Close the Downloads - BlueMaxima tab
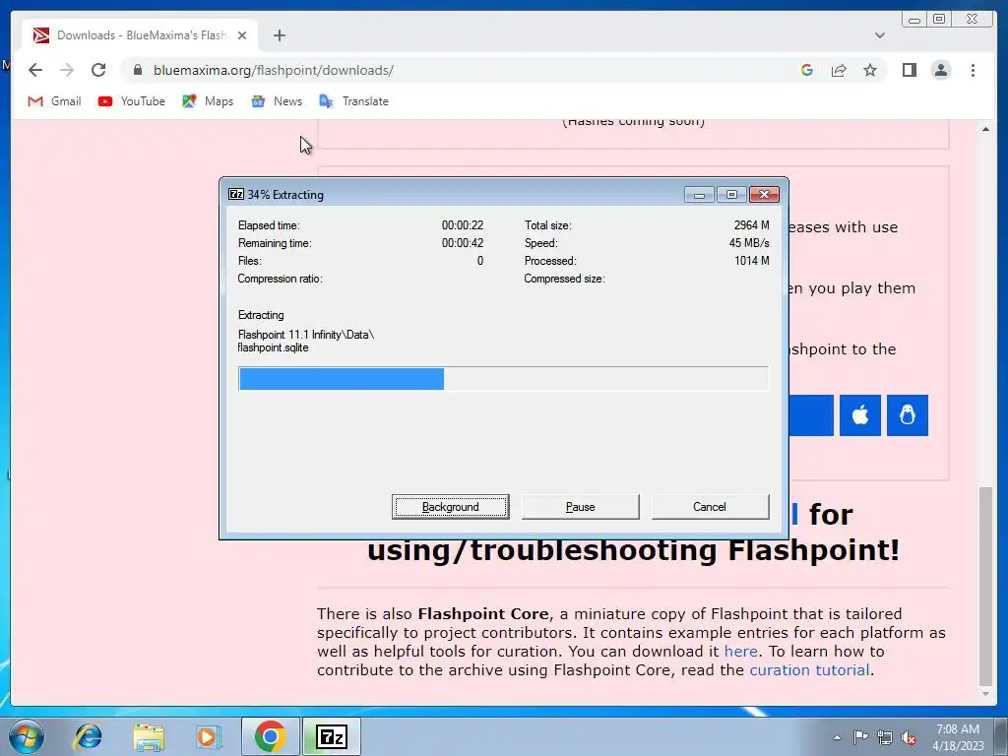This screenshot has width=1008, height=756. coord(242,35)
